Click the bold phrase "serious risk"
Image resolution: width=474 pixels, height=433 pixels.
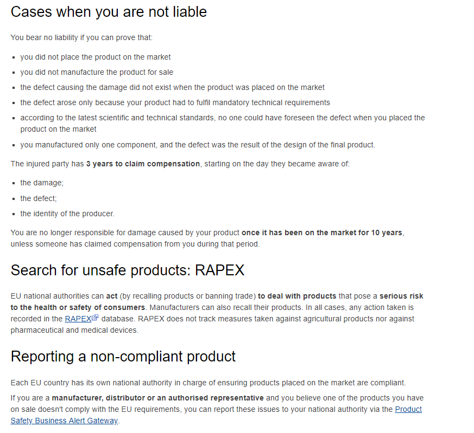pos(401,296)
